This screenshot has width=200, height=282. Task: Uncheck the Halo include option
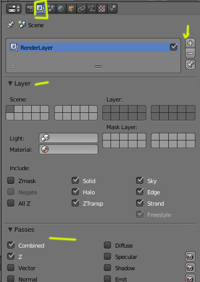[75, 192]
